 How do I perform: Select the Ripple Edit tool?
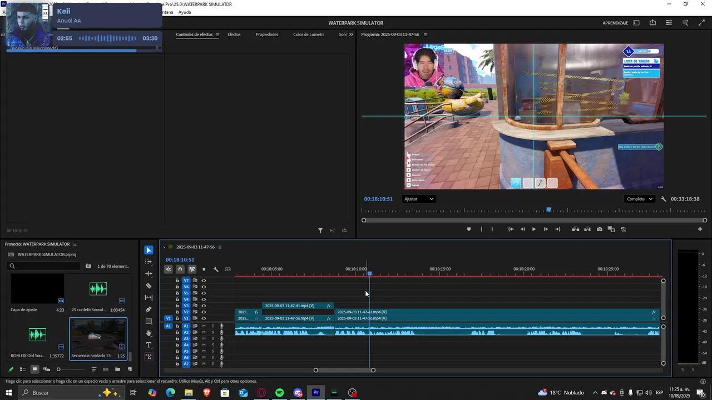(x=149, y=274)
